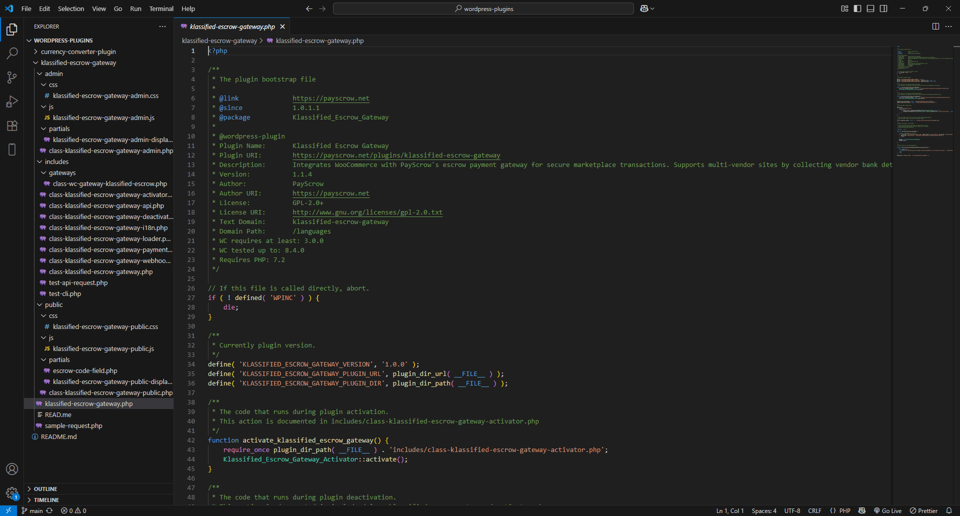Open Run and Debug view

[x=12, y=101]
